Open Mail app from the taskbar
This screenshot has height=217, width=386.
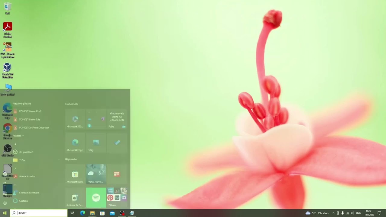tap(112, 213)
